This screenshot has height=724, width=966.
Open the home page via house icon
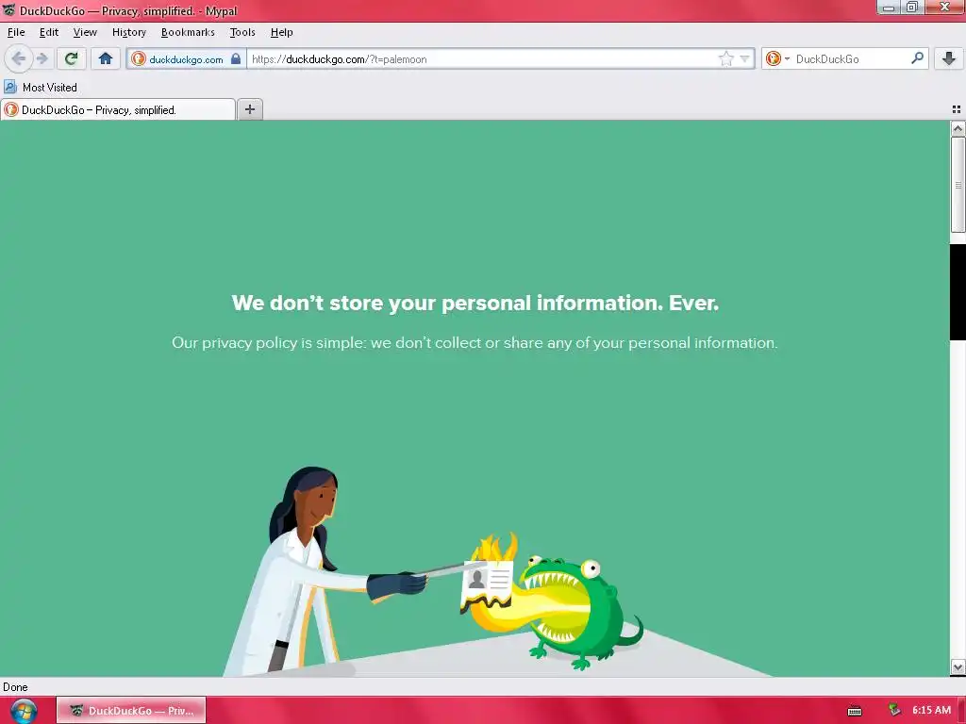pos(106,59)
